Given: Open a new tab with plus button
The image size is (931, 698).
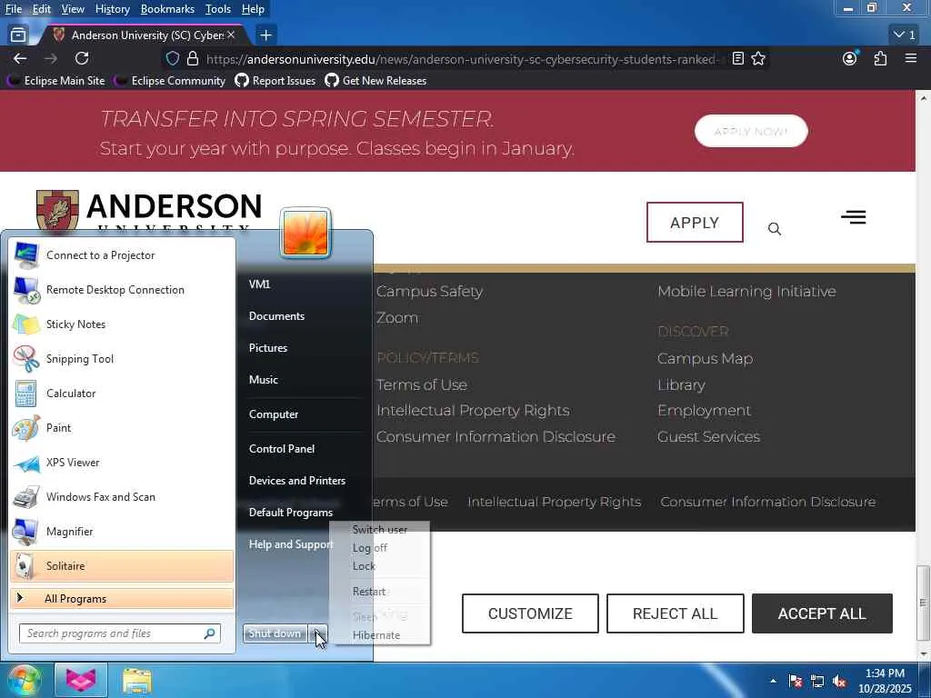Looking at the screenshot, I should tap(266, 35).
